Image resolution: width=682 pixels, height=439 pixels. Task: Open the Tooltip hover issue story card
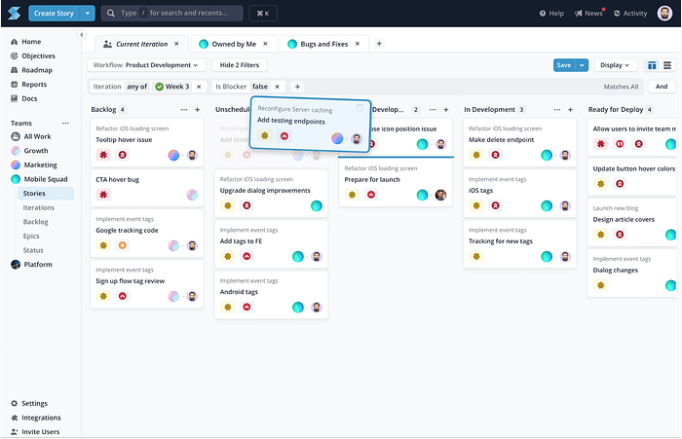pos(146,142)
